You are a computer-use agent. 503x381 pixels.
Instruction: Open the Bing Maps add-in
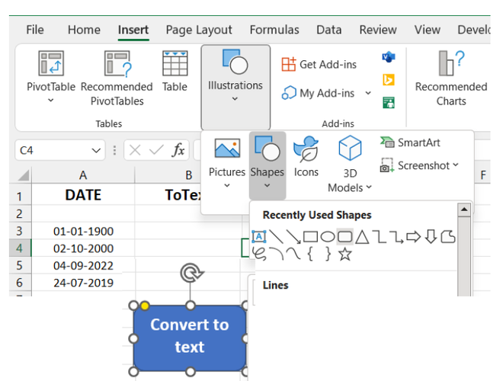pyautogui.click(x=389, y=80)
